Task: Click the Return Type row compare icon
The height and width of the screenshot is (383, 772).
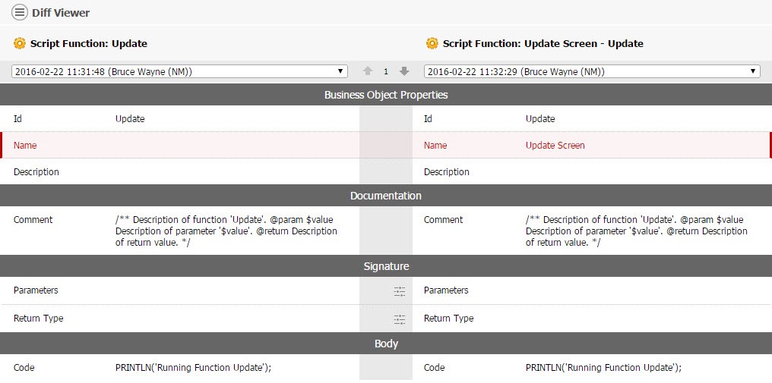Action: (400, 319)
